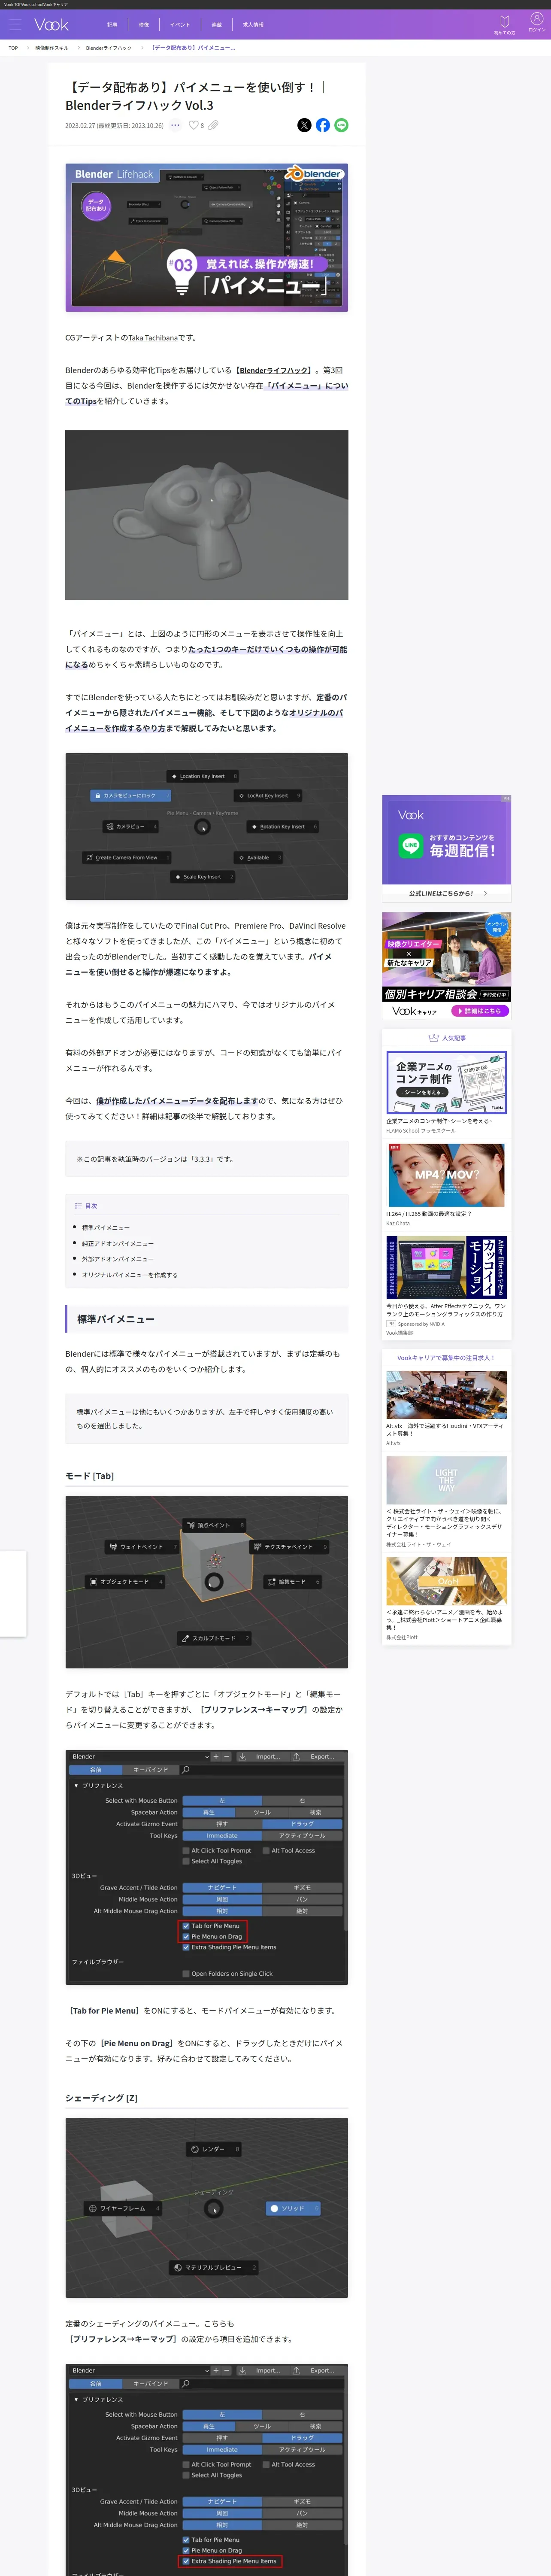Open 映像制作スキル breadcrumb link
This screenshot has height=2576, width=551.
pyautogui.click(x=52, y=48)
